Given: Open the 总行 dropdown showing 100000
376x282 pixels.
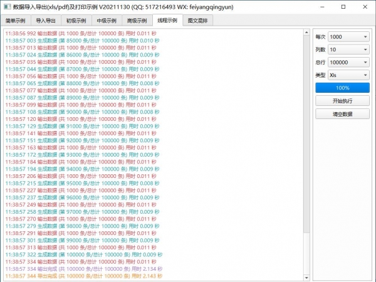Looking at the screenshot, I should (348, 63).
